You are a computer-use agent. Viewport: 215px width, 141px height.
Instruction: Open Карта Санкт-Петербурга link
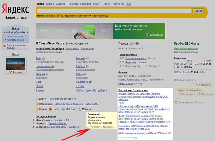50,49
